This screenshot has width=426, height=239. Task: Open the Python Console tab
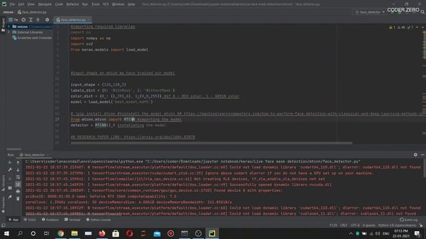tap(99, 220)
